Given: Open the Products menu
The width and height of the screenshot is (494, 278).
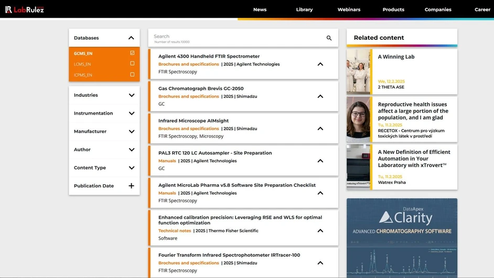Looking at the screenshot, I should (x=393, y=9).
